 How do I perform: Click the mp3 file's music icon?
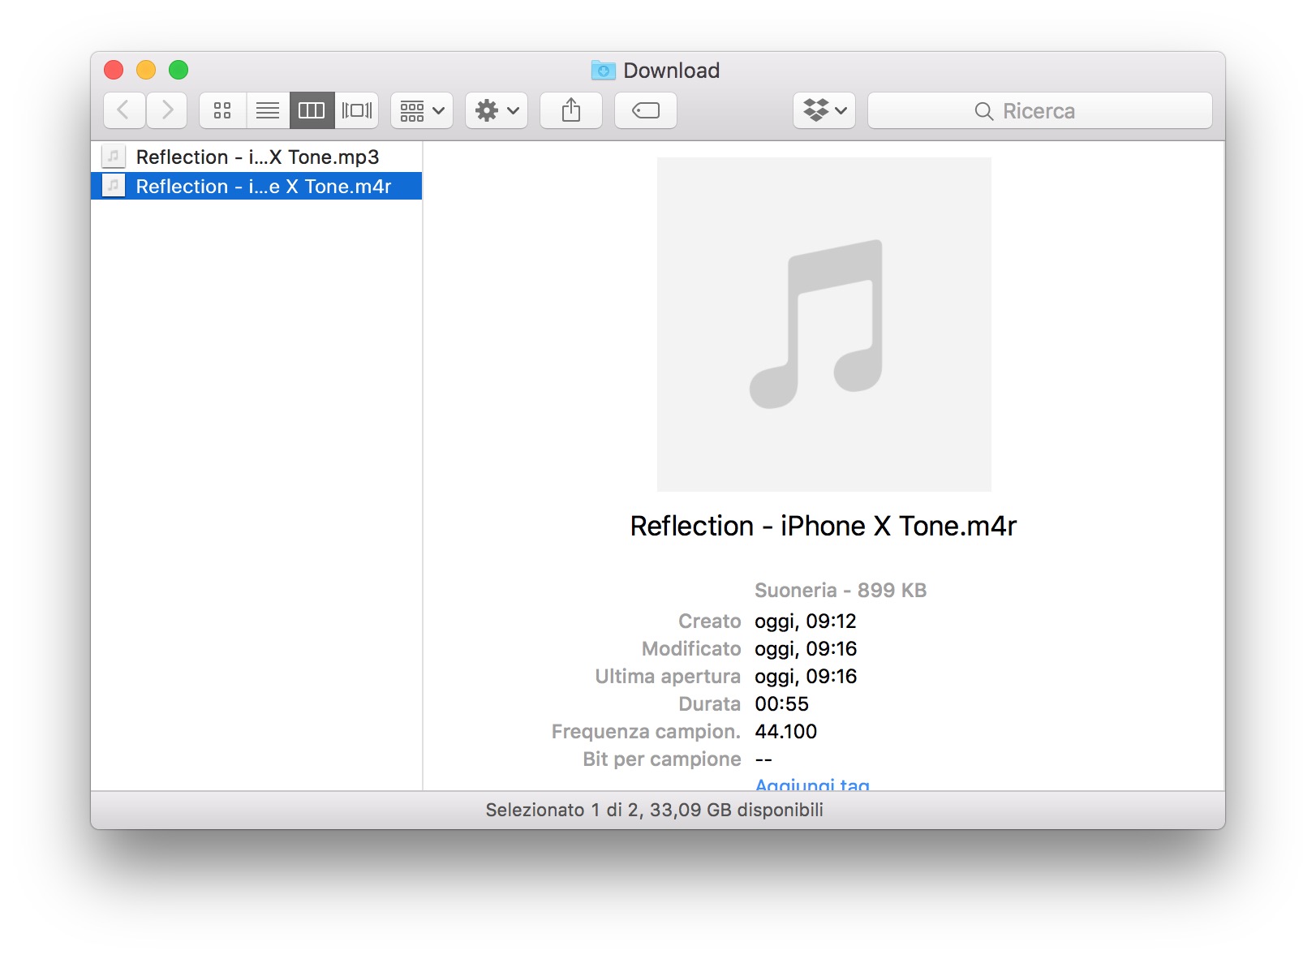click(114, 157)
